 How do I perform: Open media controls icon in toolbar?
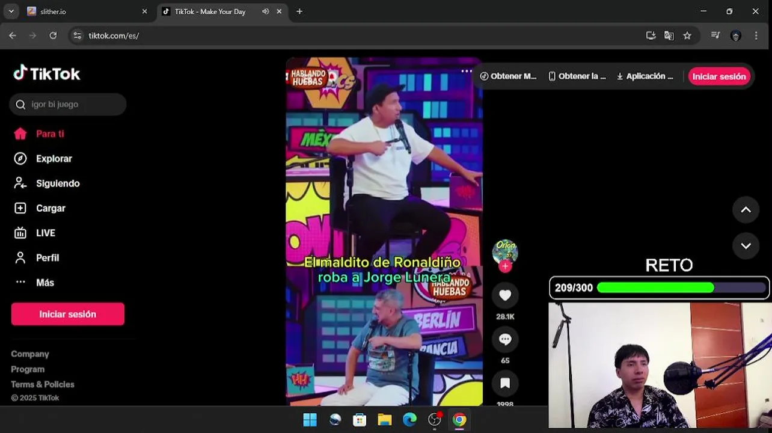click(x=715, y=35)
